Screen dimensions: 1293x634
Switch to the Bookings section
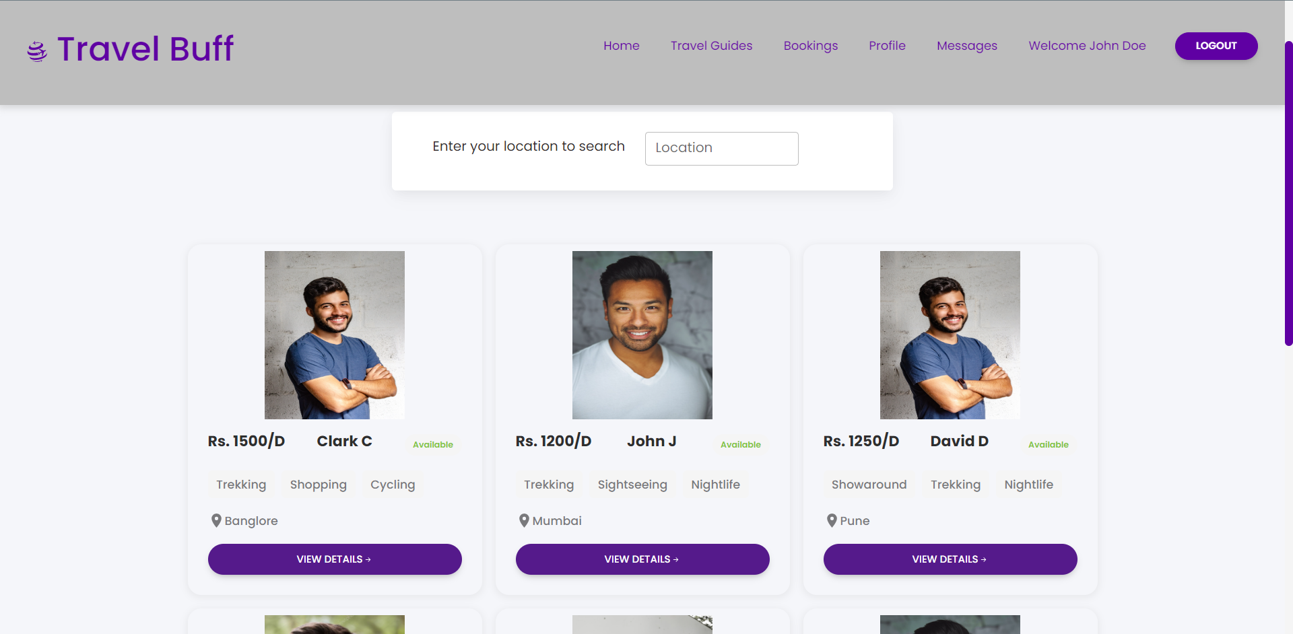point(810,46)
